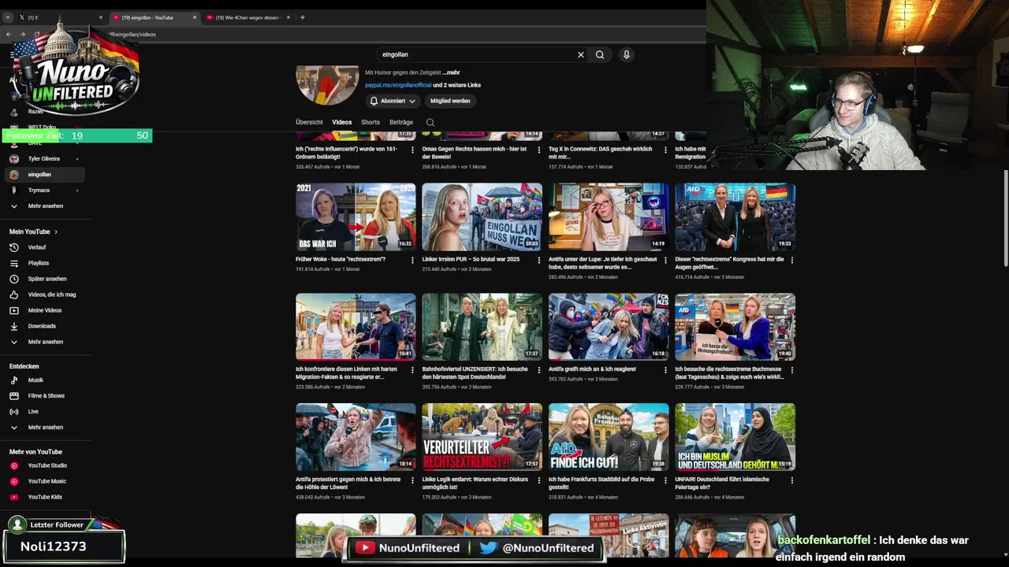Switch to the Beiträge channel tab
The image size is (1009, 567).
point(401,122)
